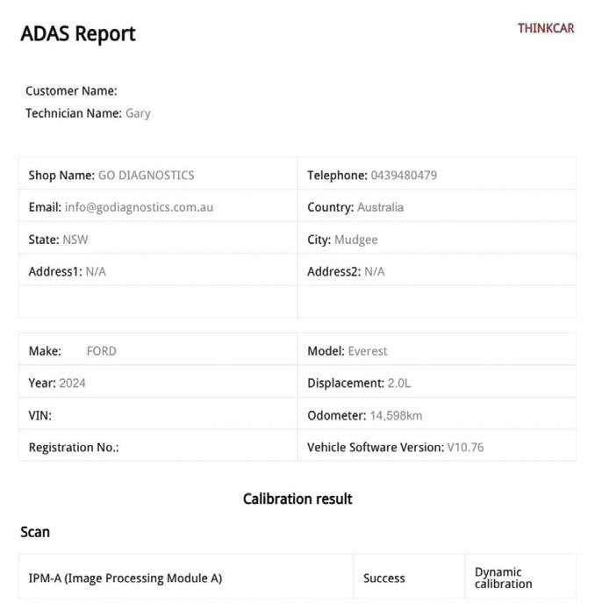Click telephone number 0439480479
595x610 pixels.
coord(404,175)
